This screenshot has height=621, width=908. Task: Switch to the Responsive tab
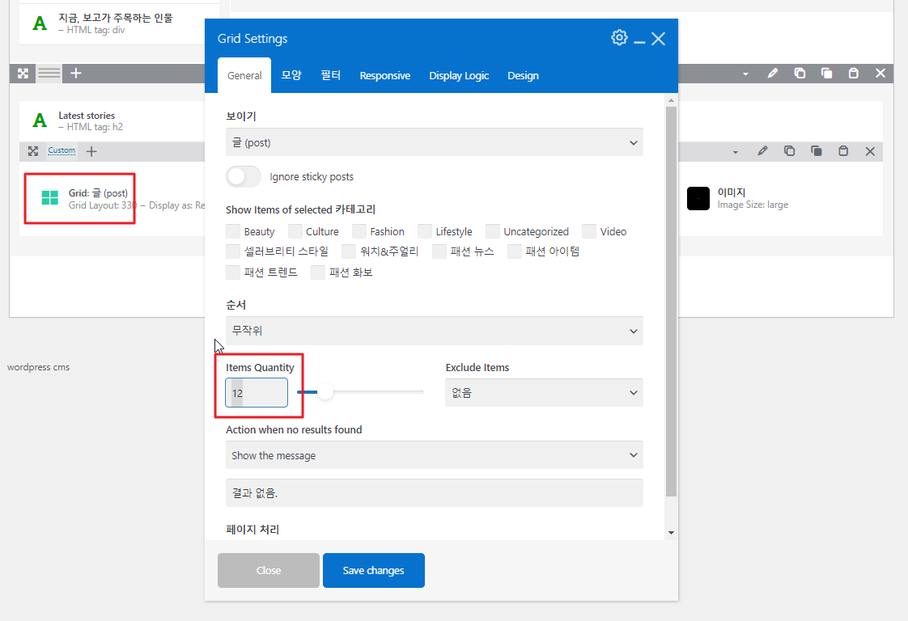click(384, 76)
